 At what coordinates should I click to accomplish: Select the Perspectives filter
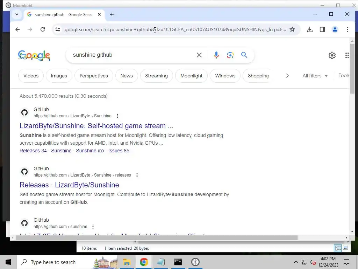[x=94, y=76]
